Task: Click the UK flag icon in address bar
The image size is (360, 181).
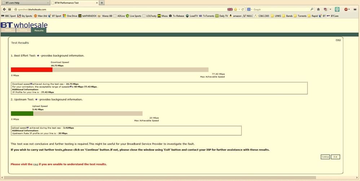Action: [x=230, y=9]
